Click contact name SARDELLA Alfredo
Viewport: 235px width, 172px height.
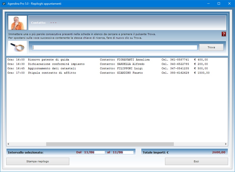click(131, 64)
